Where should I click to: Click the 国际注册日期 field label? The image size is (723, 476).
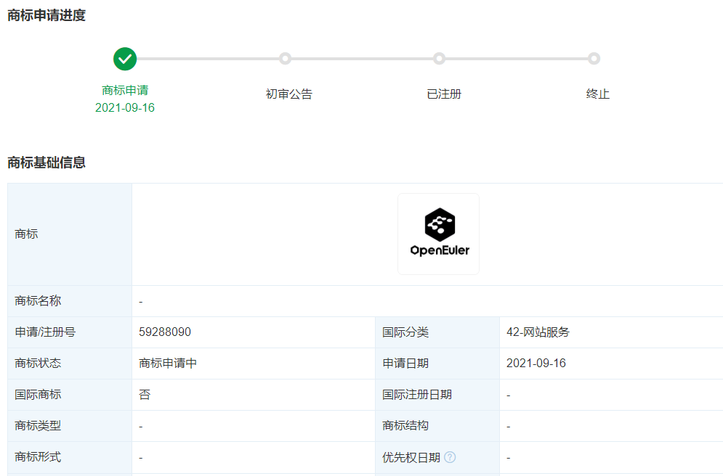[417, 395]
